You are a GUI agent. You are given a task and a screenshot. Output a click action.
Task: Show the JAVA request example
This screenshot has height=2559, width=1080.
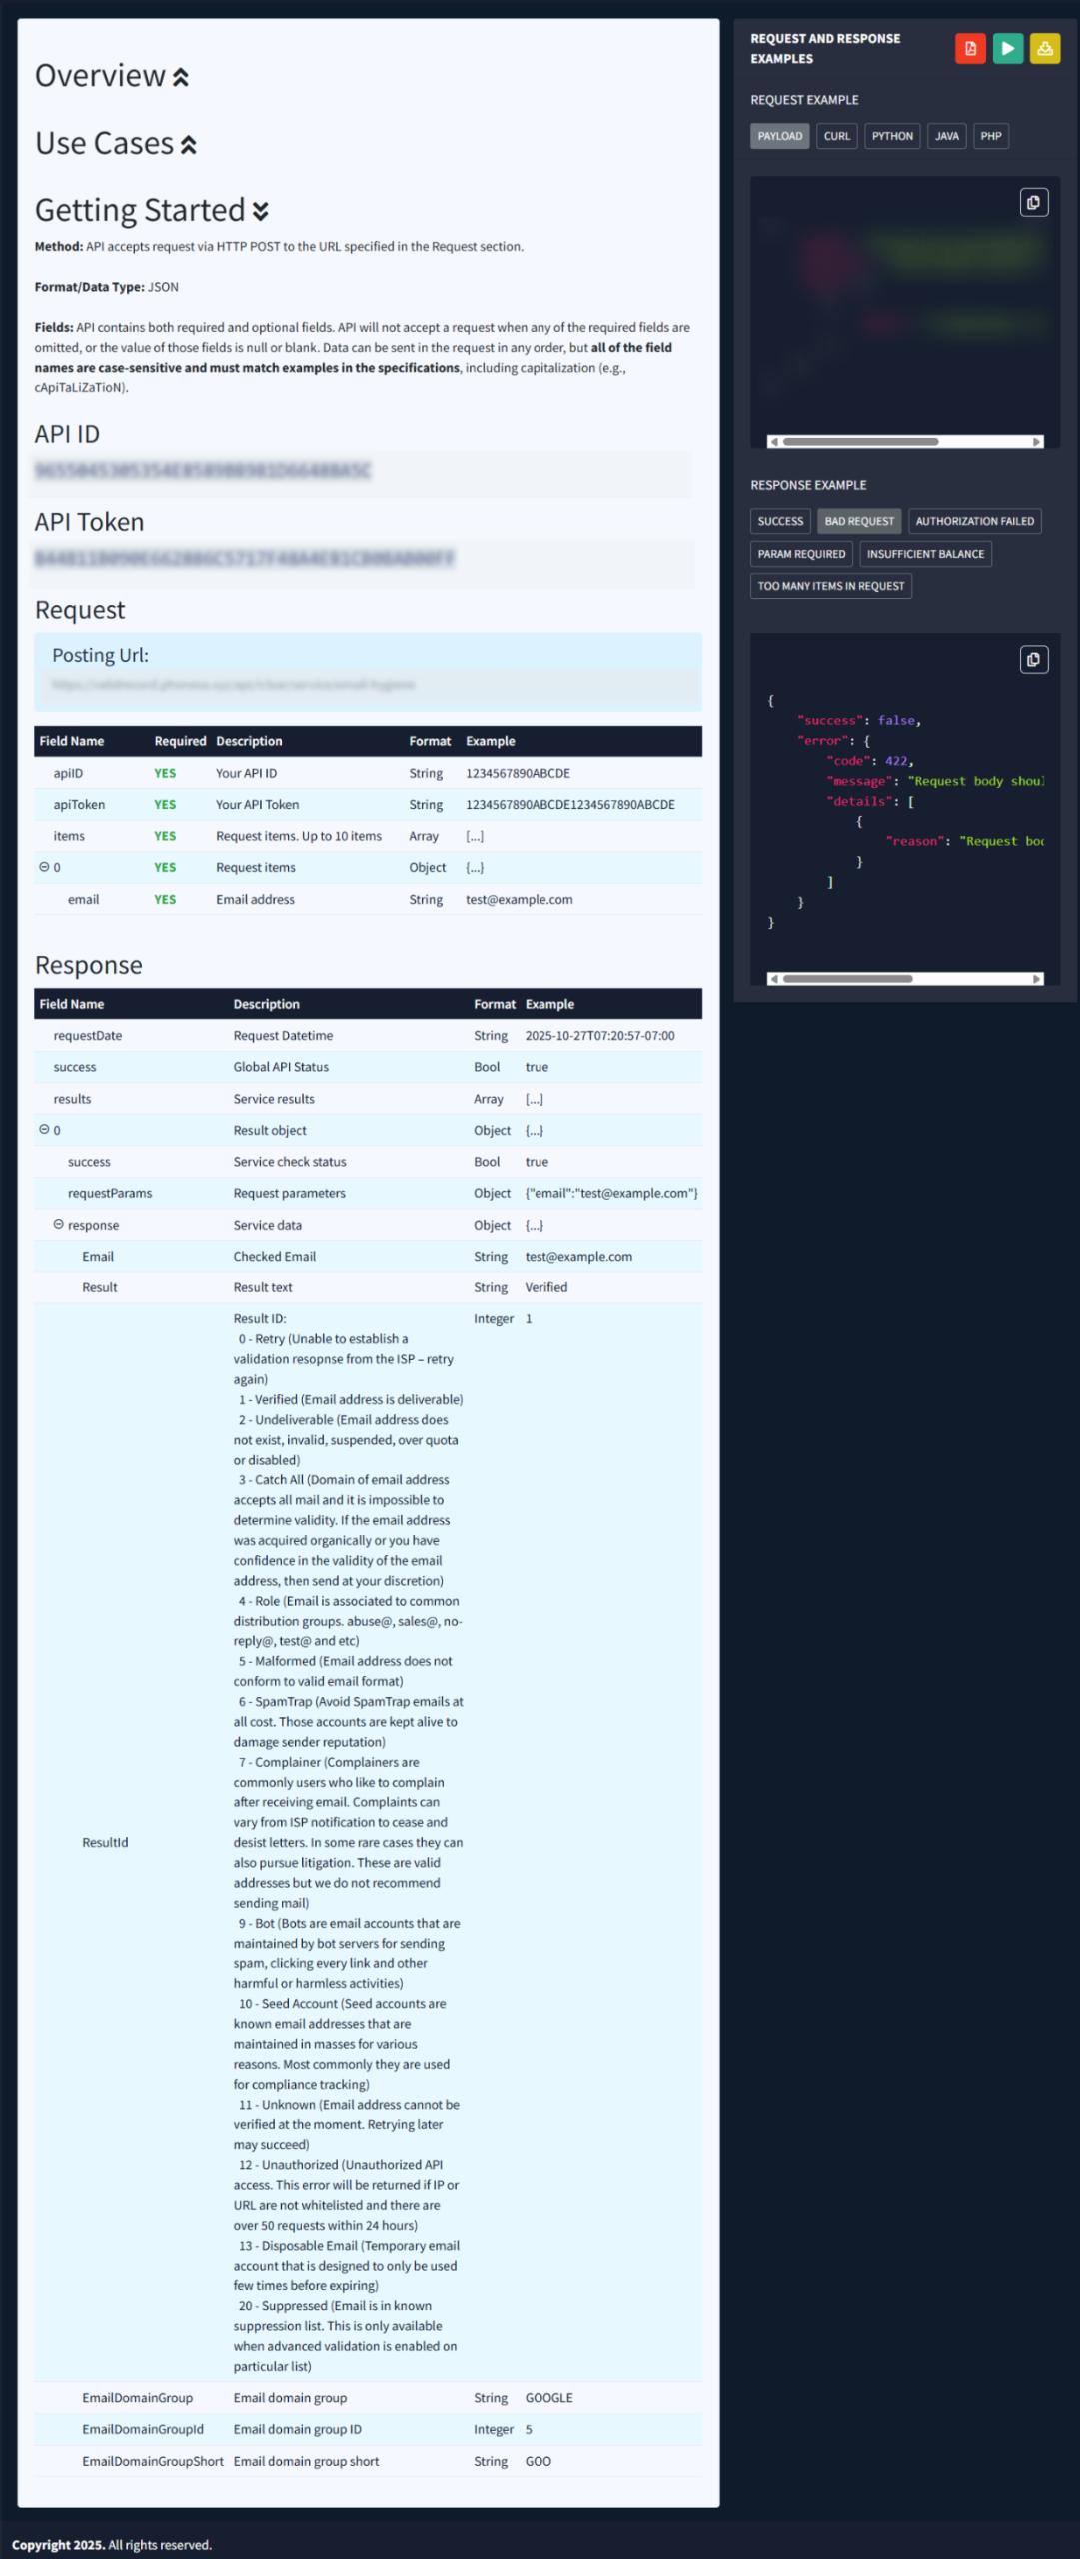[x=946, y=136]
